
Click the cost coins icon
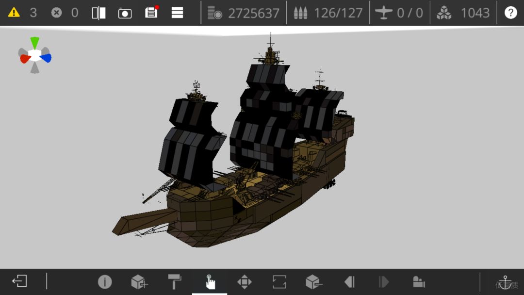(214, 13)
